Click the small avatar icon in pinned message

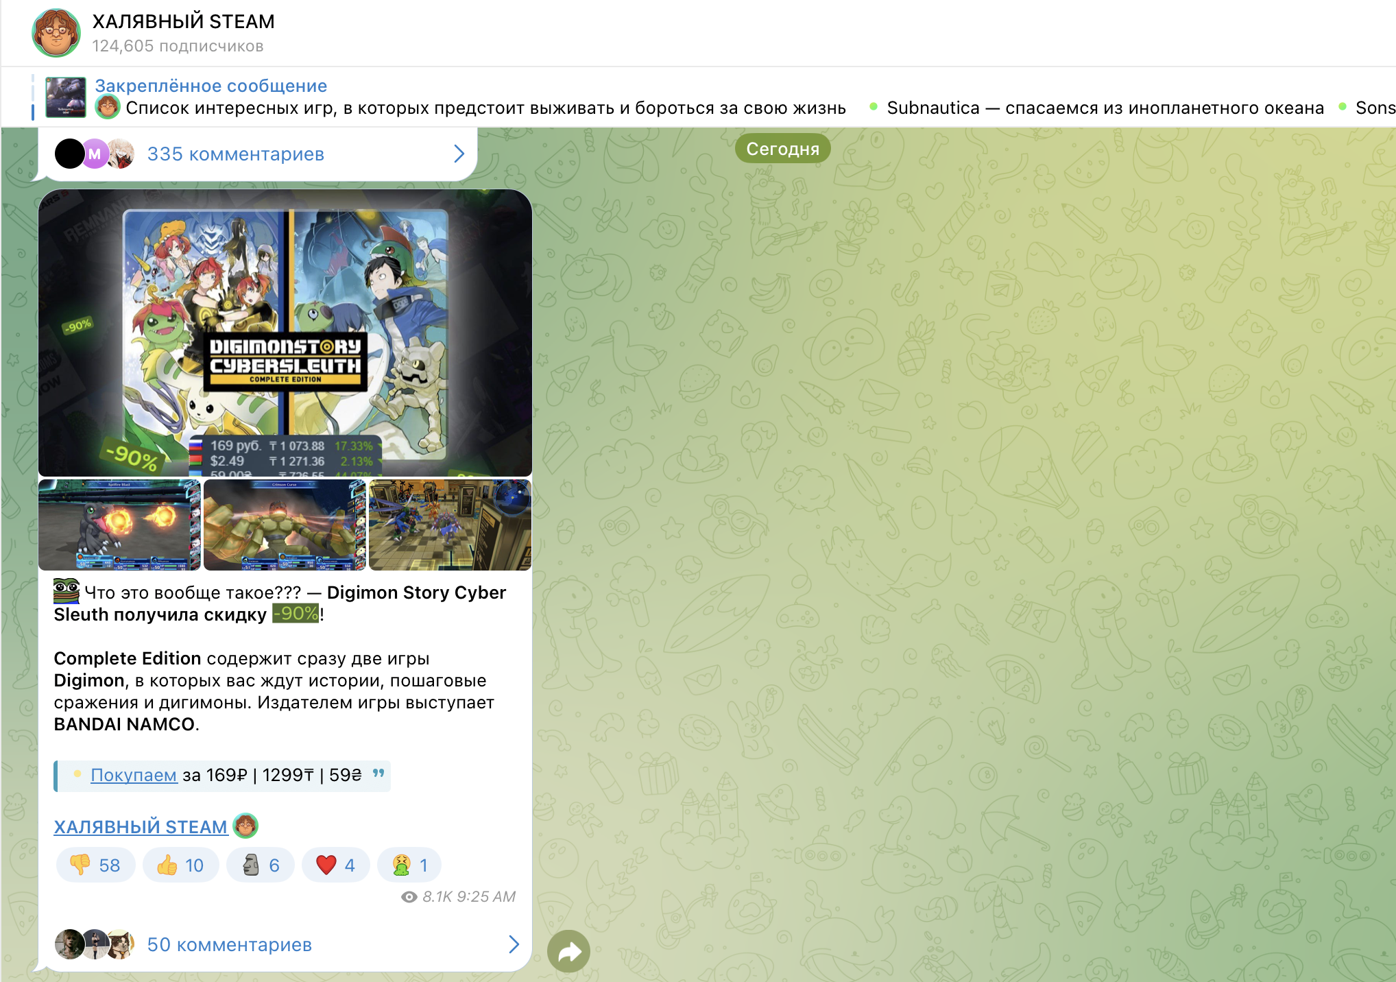click(x=108, y=107)
